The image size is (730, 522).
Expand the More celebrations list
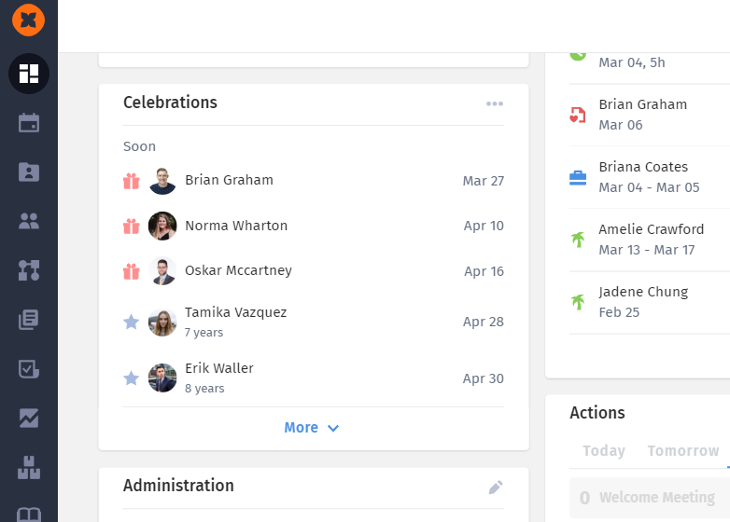(x=312, y=428)
